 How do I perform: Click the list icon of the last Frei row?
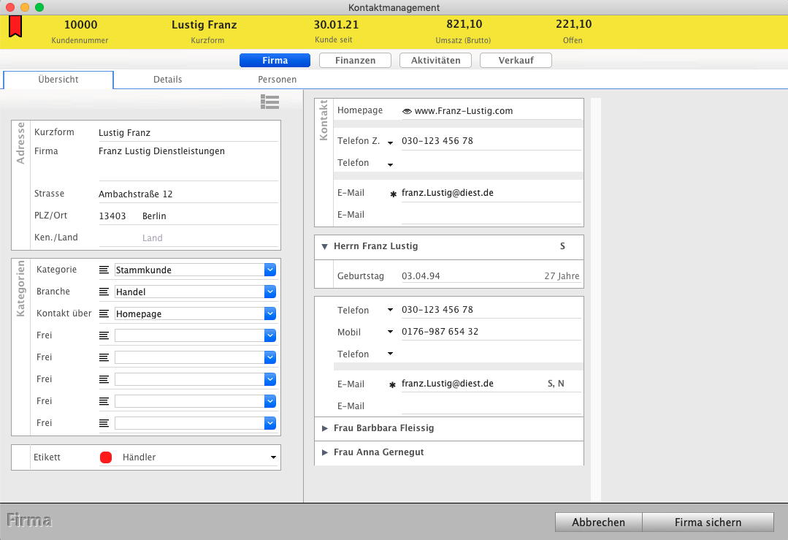(x=104, y=423)
